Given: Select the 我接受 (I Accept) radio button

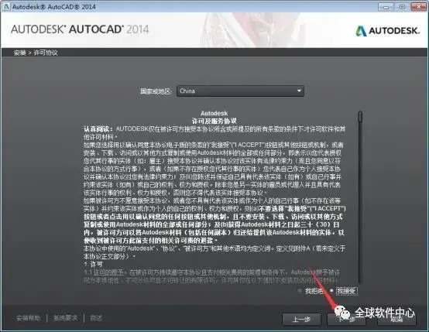Looking at the screenshot, I should click(x=331, y=291).
